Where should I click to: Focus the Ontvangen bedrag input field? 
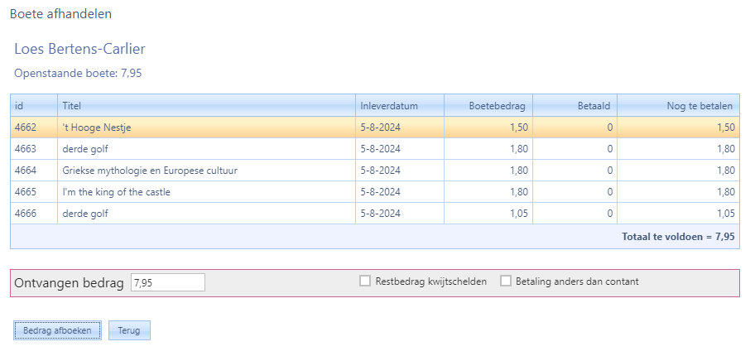tap(167, 282)
